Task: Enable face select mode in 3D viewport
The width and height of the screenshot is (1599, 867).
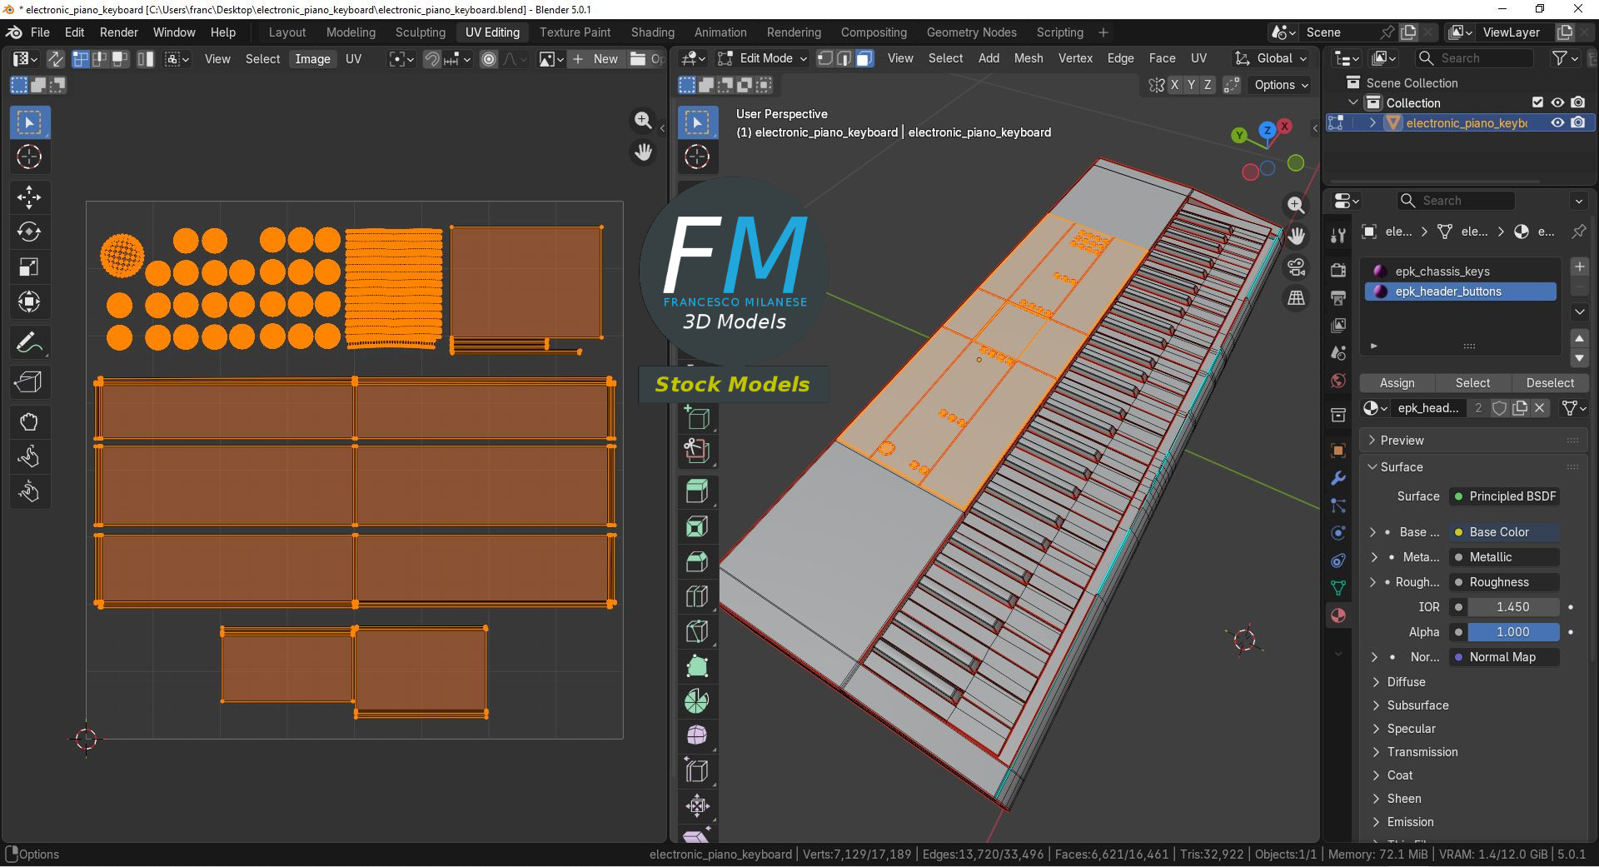Action: (864, 58)
